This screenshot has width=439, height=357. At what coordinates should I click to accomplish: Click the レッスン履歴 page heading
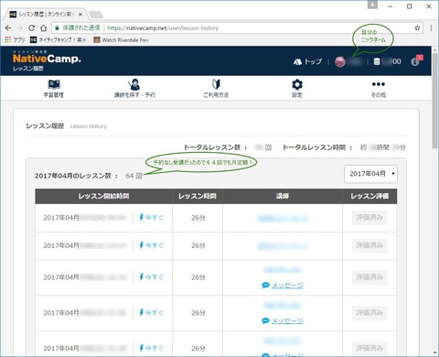[x=45, y=126]
